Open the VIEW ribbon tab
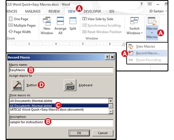This screenshot has height=140, width=174. 72,11
